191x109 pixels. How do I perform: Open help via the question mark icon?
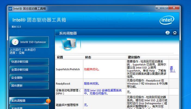(168, 33)
